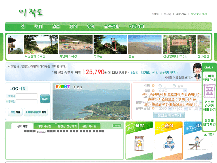This screenshot has width=217, height=163.
Task: Click the 승선권 예약하기 button
Action: [169, 115]
